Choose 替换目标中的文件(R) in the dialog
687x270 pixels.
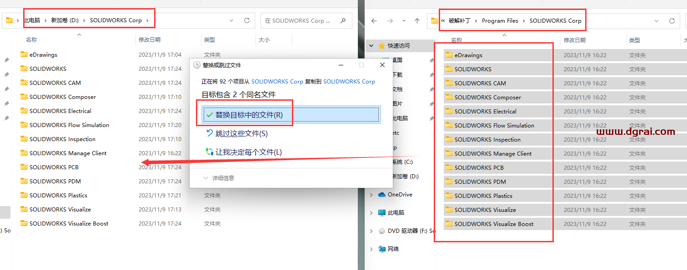click(x=291, y=115)
